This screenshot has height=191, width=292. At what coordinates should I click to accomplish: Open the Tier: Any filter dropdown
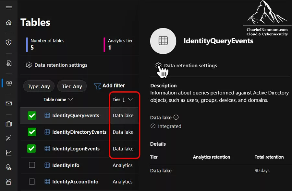tap(72, 86)
